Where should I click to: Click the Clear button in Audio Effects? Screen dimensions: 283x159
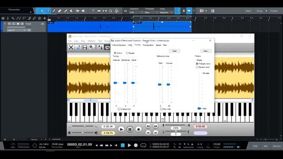point(175,51)
